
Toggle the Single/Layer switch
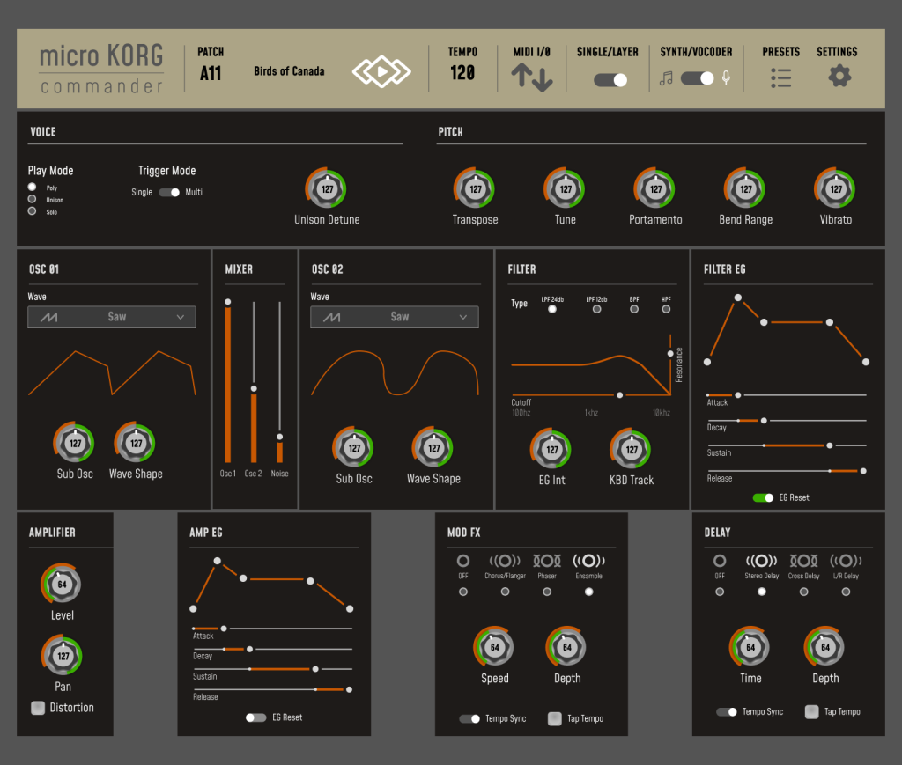click(x=610, y=80)
